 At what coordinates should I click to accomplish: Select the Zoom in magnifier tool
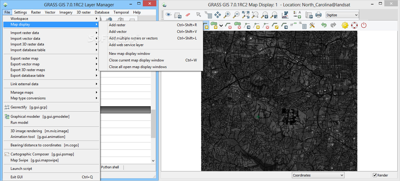(227, 14)
